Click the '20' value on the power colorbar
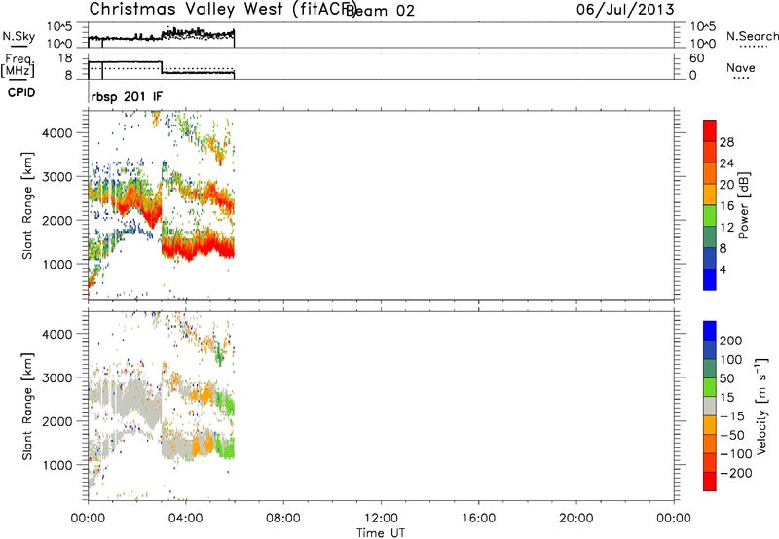Image resolution: width=779 pixels, height=539 pixels. click(x=726, y=185)
